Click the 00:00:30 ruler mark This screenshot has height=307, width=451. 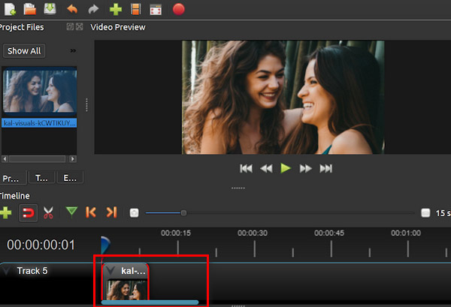pyautogui.click(x=253, y=233)
